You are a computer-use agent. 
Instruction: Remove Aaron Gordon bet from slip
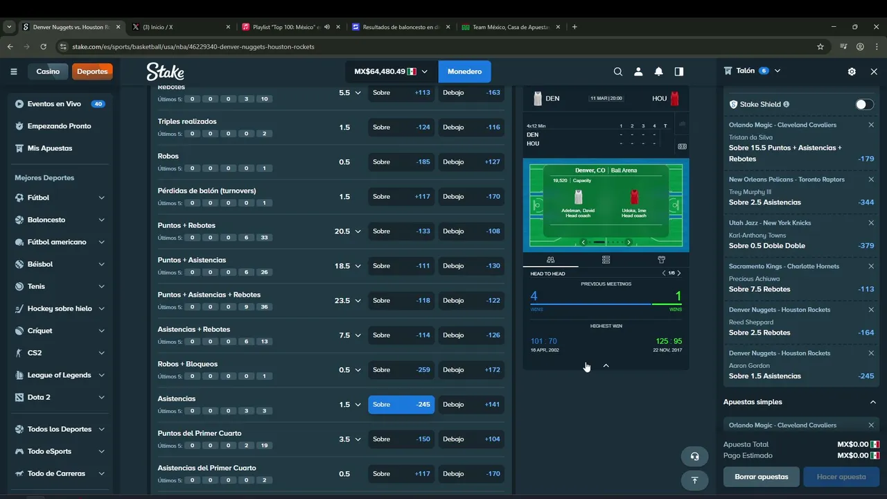871,353
